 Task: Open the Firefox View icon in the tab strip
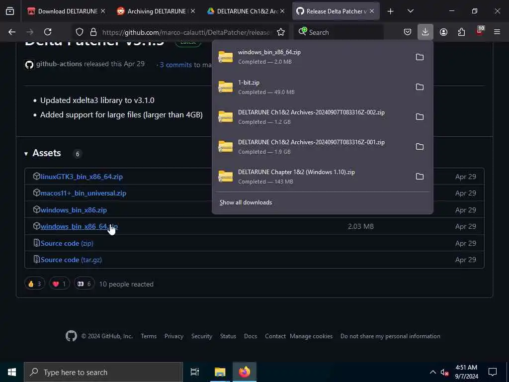pos(10,11)
